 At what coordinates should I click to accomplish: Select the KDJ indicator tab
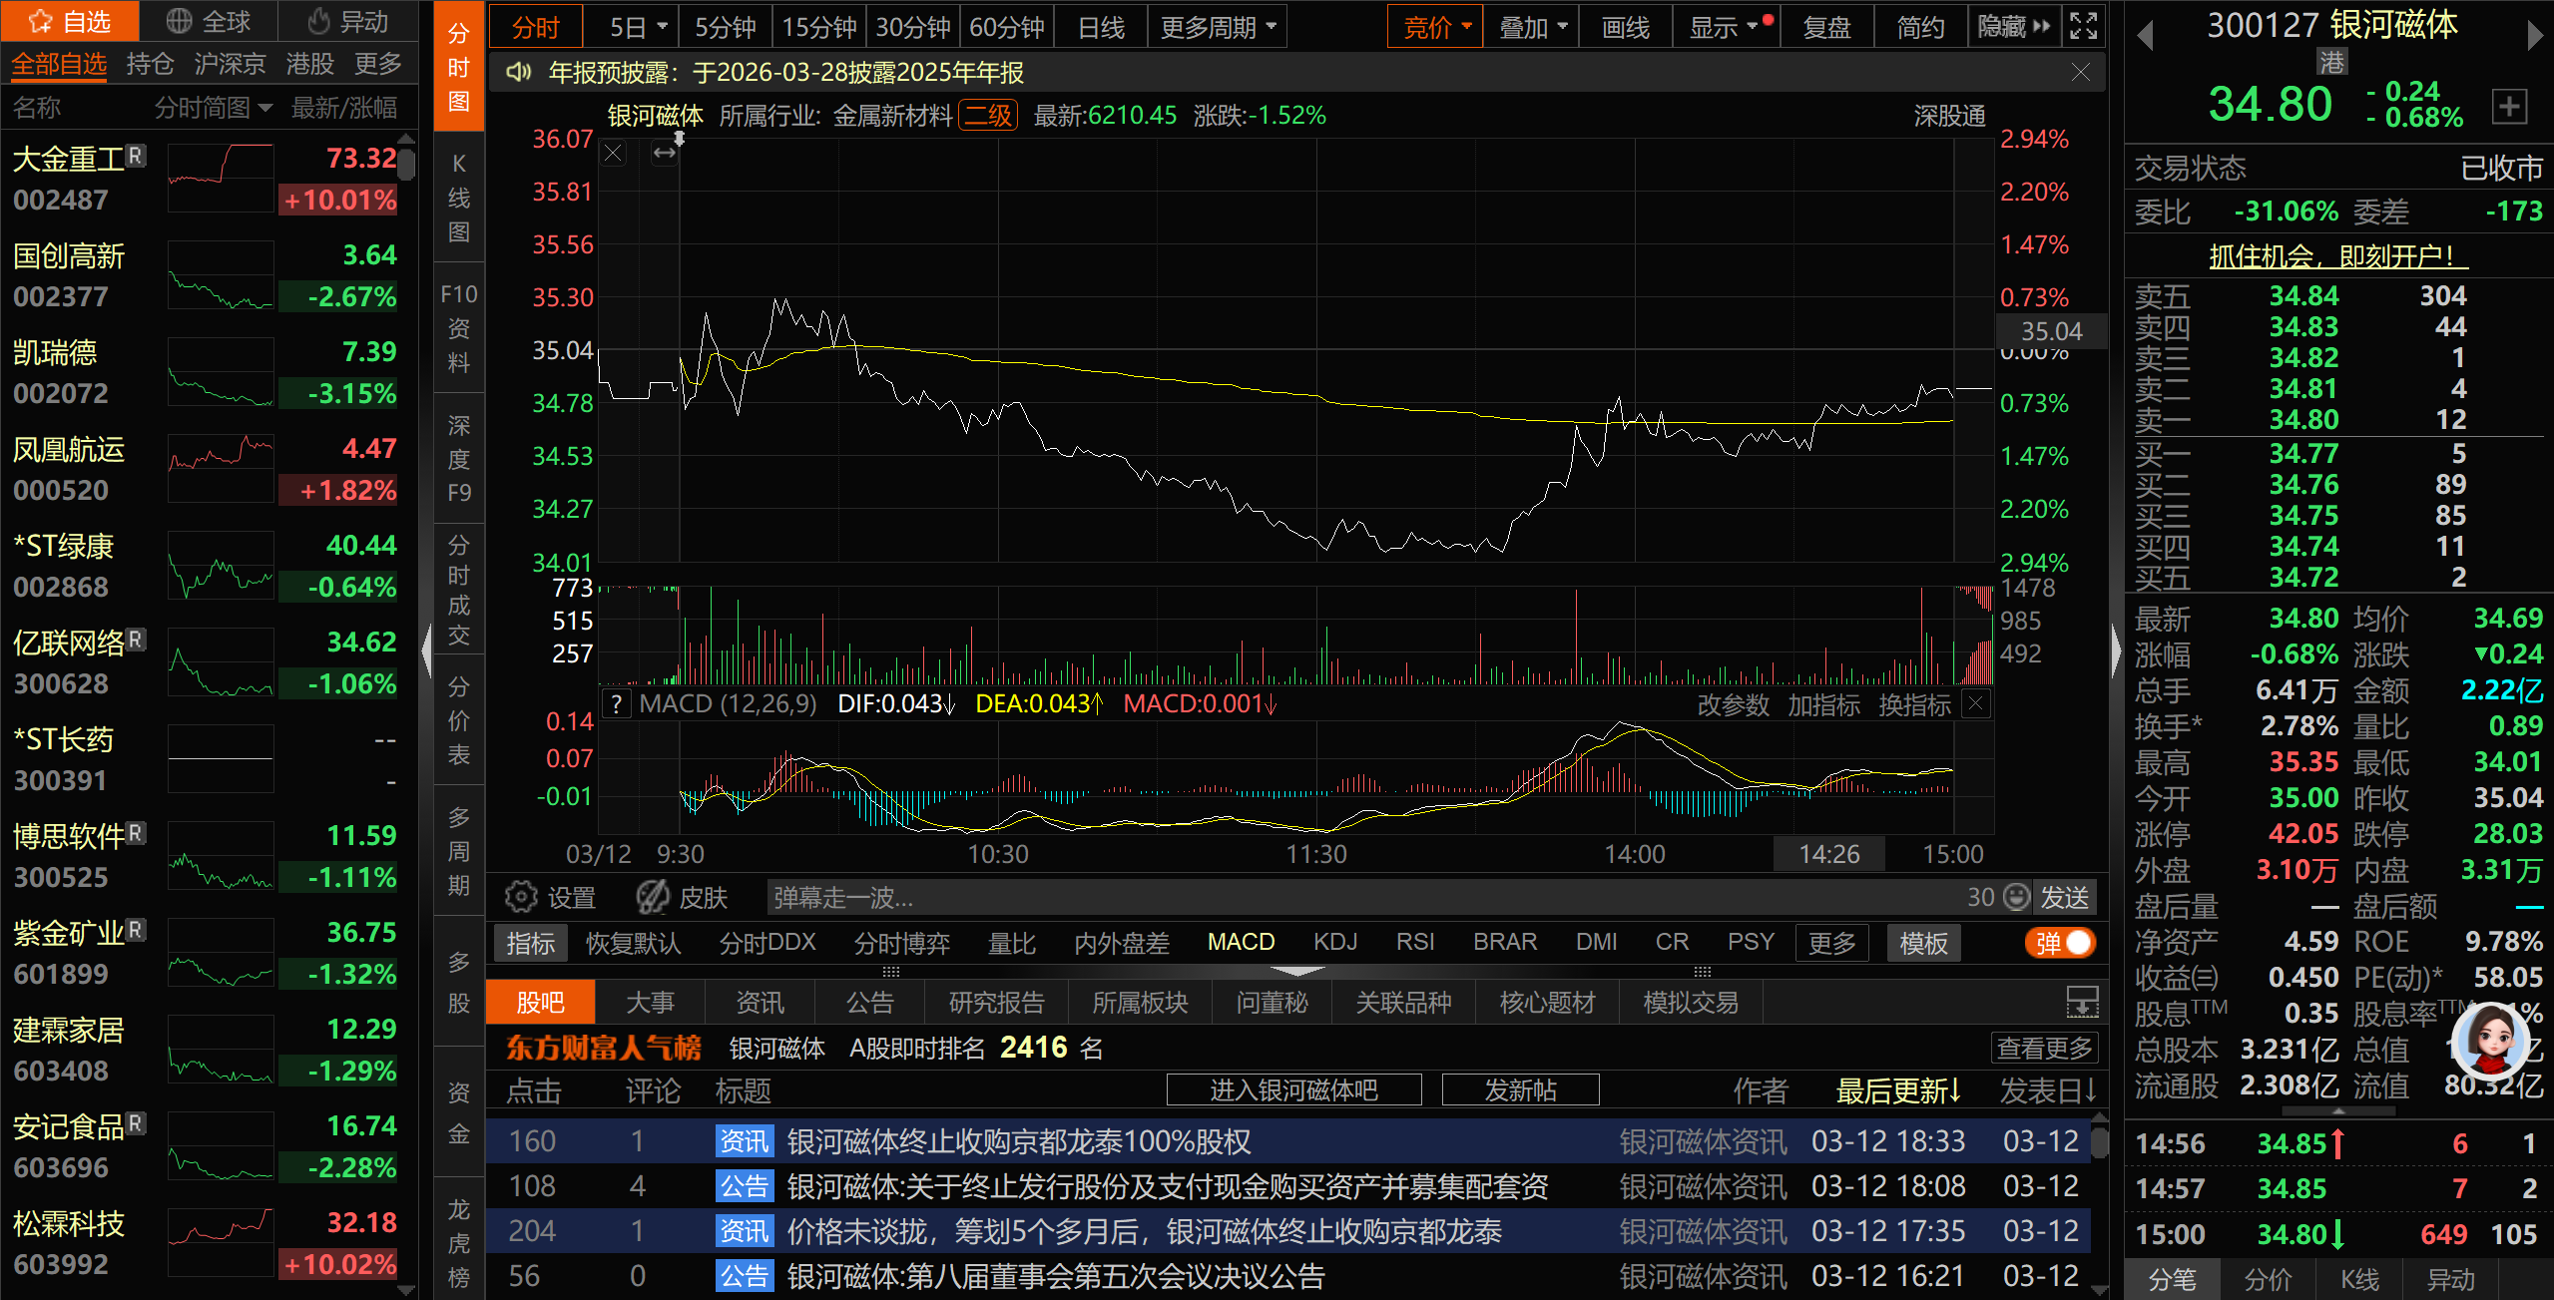(1334, 942)
